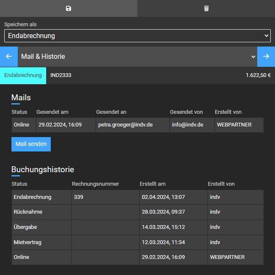This screenshot has height=275, width=275.
Task: Go to previous section with left arrow
Action: coord(9,56)
